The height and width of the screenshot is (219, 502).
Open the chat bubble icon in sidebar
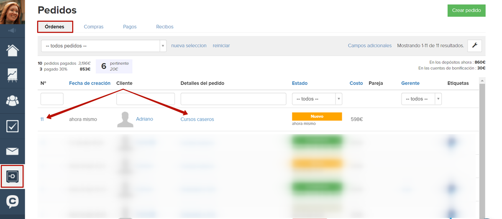pos(12,201)
